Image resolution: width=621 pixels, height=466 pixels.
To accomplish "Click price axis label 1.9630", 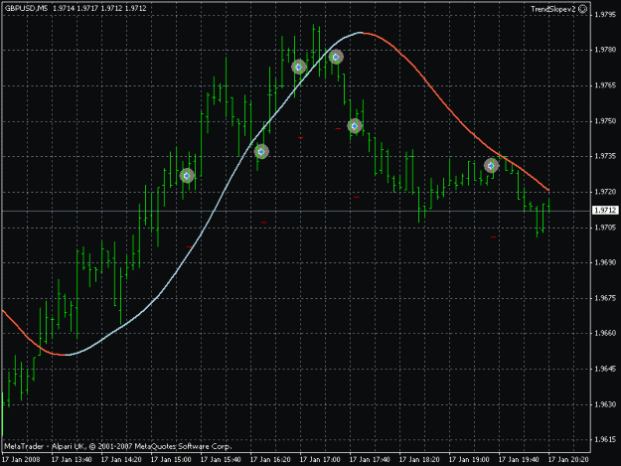I will pyautogui.click(x=605, y=404).
